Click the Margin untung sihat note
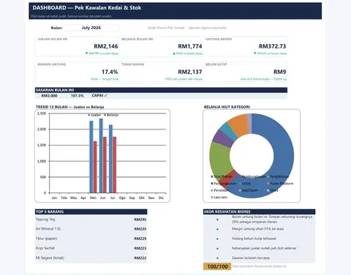The width and height of the screenshot is (351, 275). coord(257,229)
